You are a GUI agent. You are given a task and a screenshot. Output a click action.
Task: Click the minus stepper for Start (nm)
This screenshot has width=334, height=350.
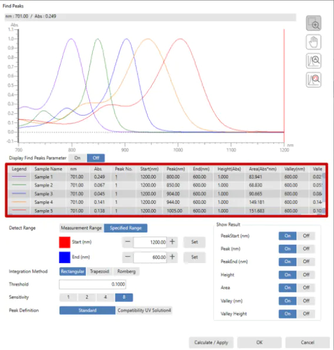pos(128,242)
